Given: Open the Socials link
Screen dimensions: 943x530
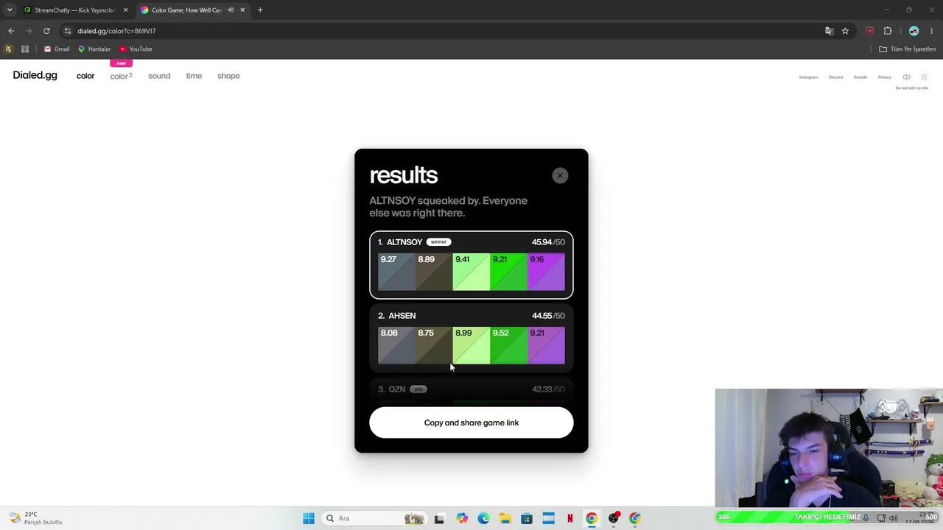Looking at the screenshot, I should click(x=860, y=77).
